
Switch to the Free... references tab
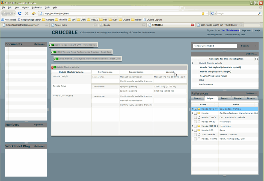click(x=225, y=98)
